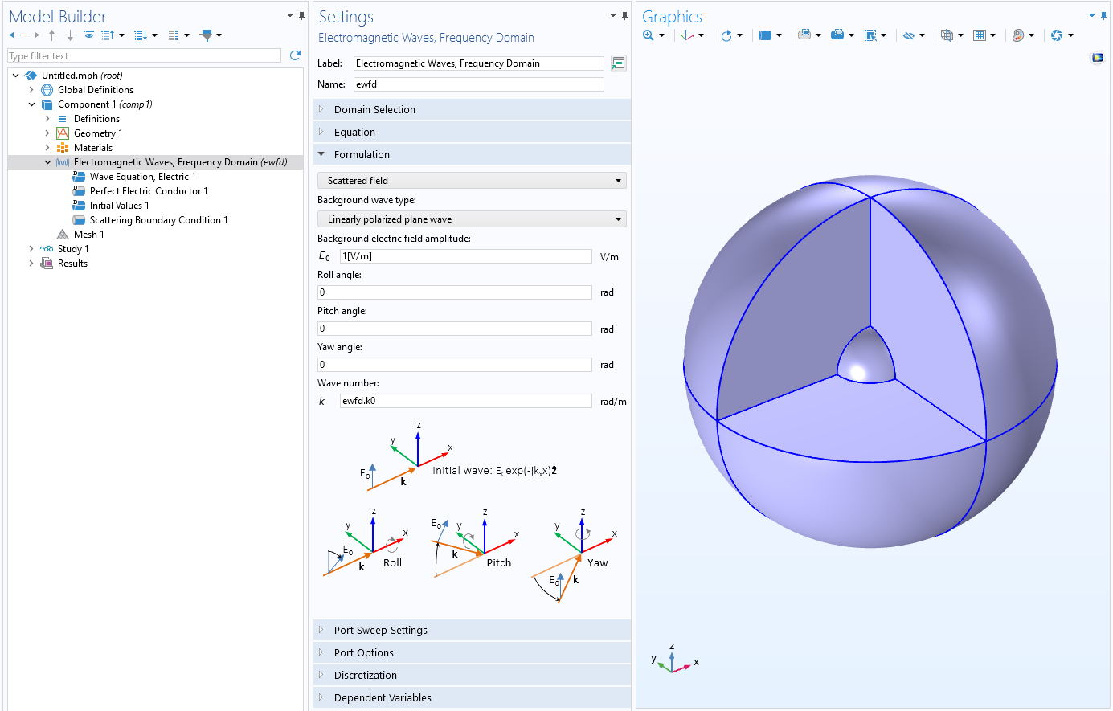Click the Move Up arrow in Model Builder toolbar

tap(51, 35)
